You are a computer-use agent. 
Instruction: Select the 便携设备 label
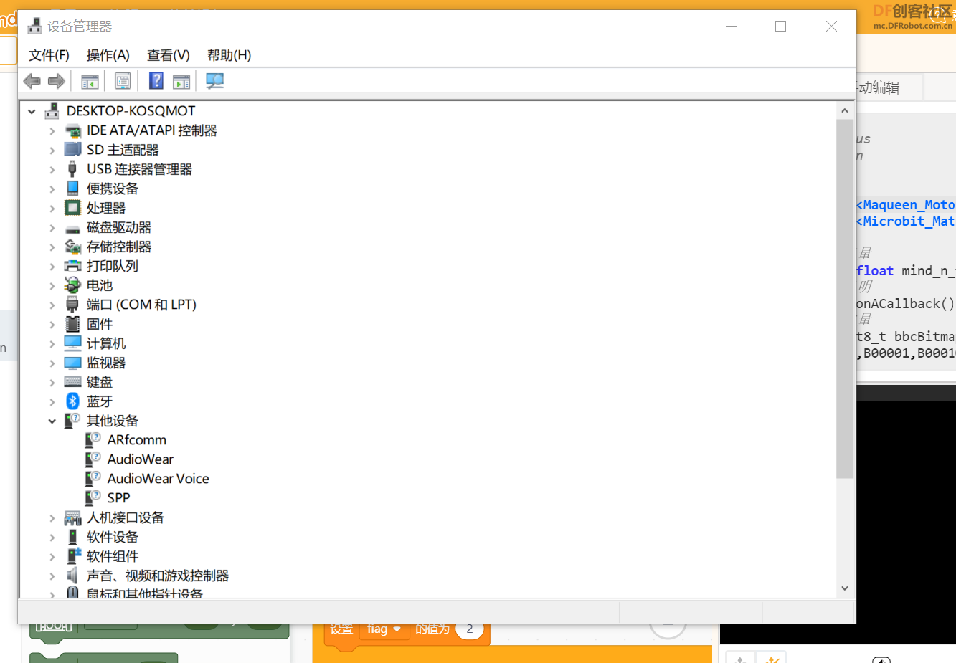coord(113,189)
